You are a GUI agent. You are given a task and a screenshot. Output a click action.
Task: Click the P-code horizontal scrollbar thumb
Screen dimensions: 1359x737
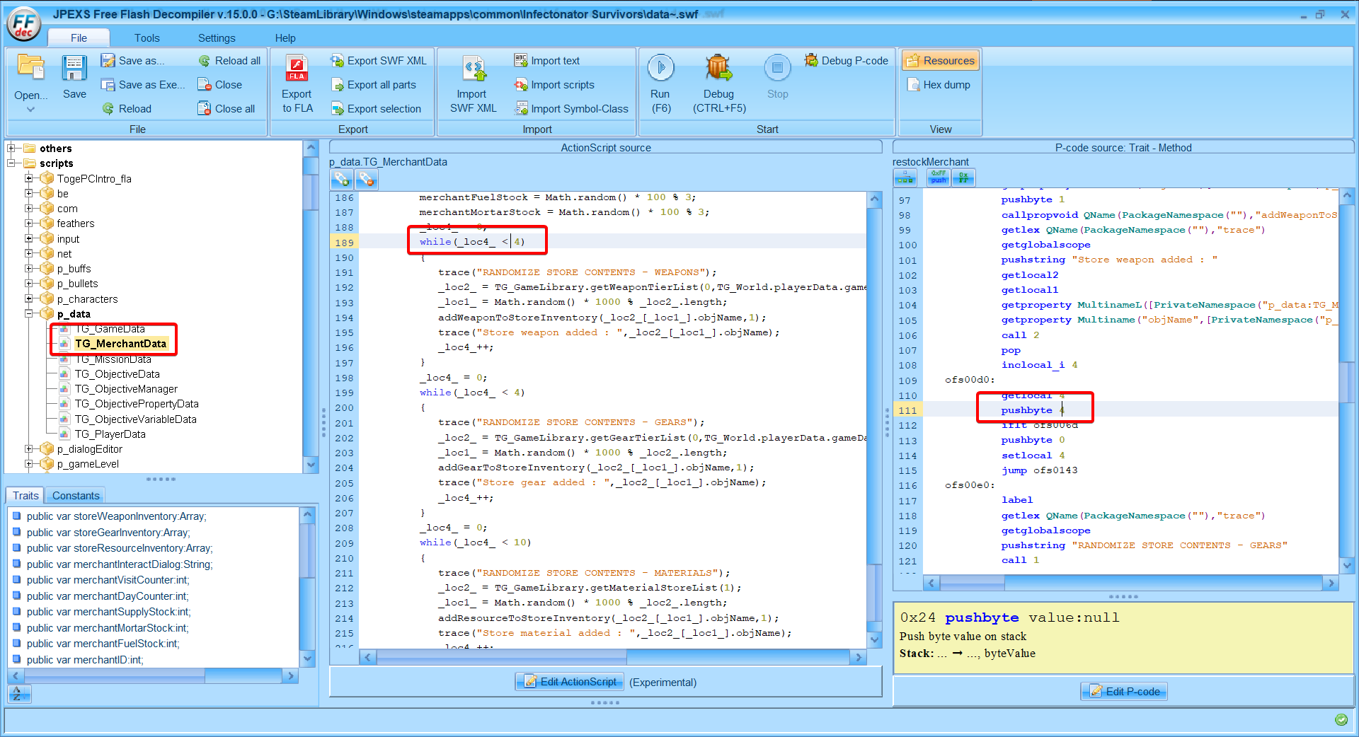[973, 584]
